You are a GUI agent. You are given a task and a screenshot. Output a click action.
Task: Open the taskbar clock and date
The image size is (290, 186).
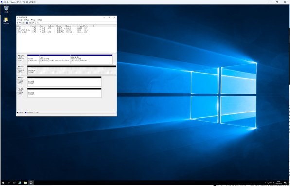tap(279, 183)
